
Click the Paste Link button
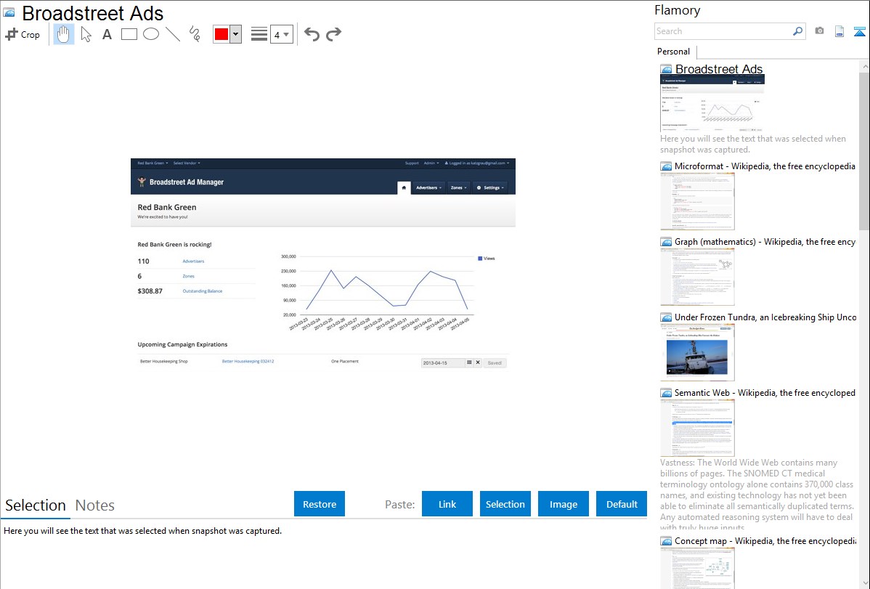tap(447, 504)
